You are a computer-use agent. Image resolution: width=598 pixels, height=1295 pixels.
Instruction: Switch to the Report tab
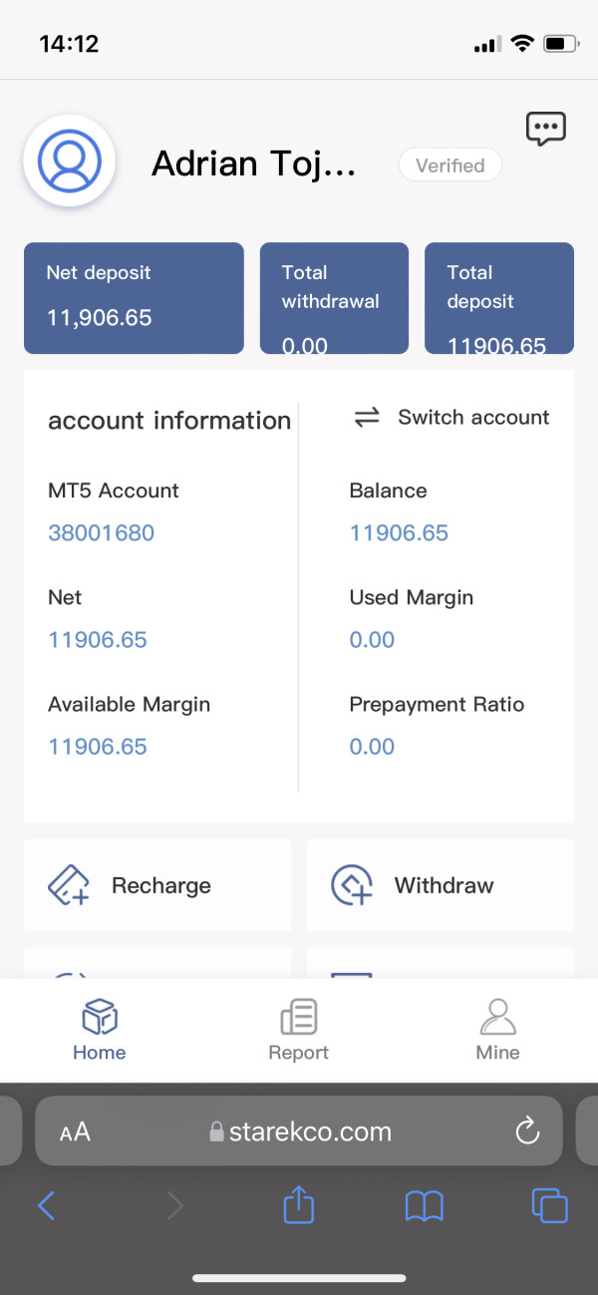point(299,1031)
